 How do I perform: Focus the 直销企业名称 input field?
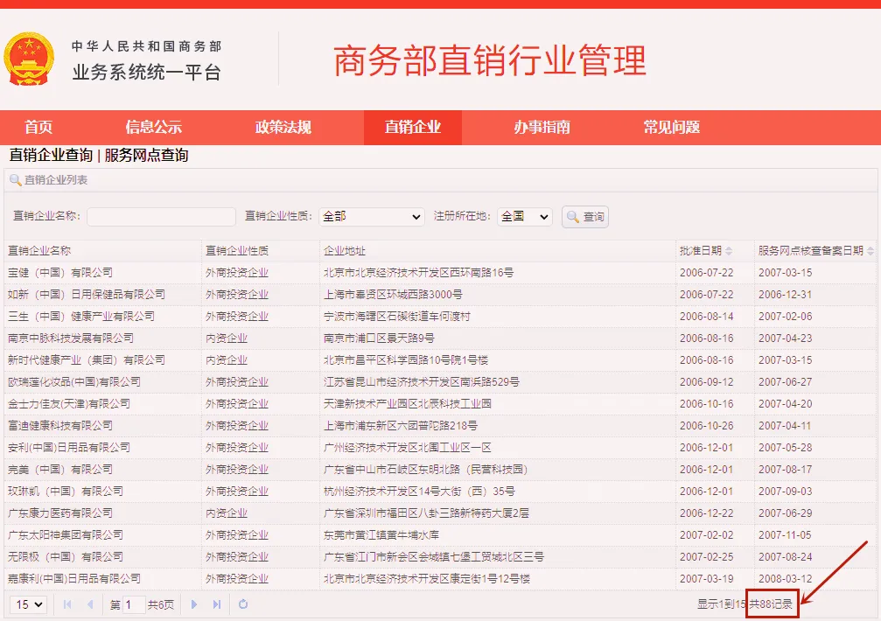[x=161, y=217]
